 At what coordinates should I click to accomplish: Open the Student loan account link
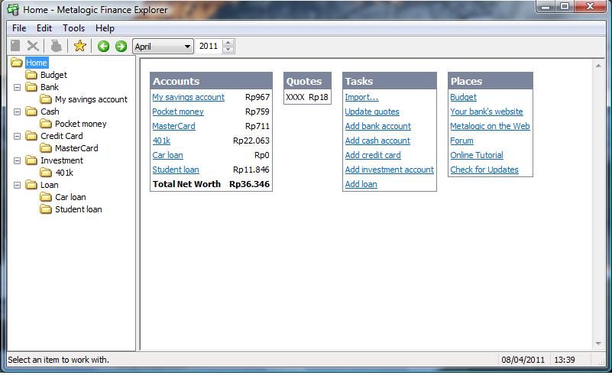coord(175,170)
